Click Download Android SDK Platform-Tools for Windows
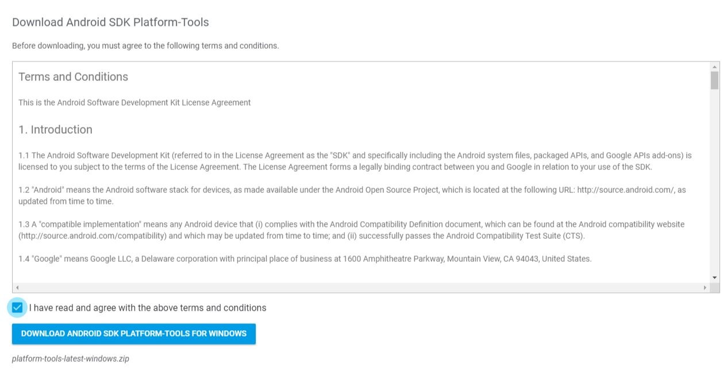Screen dimensions: 727x375 [x=133, y=334]
